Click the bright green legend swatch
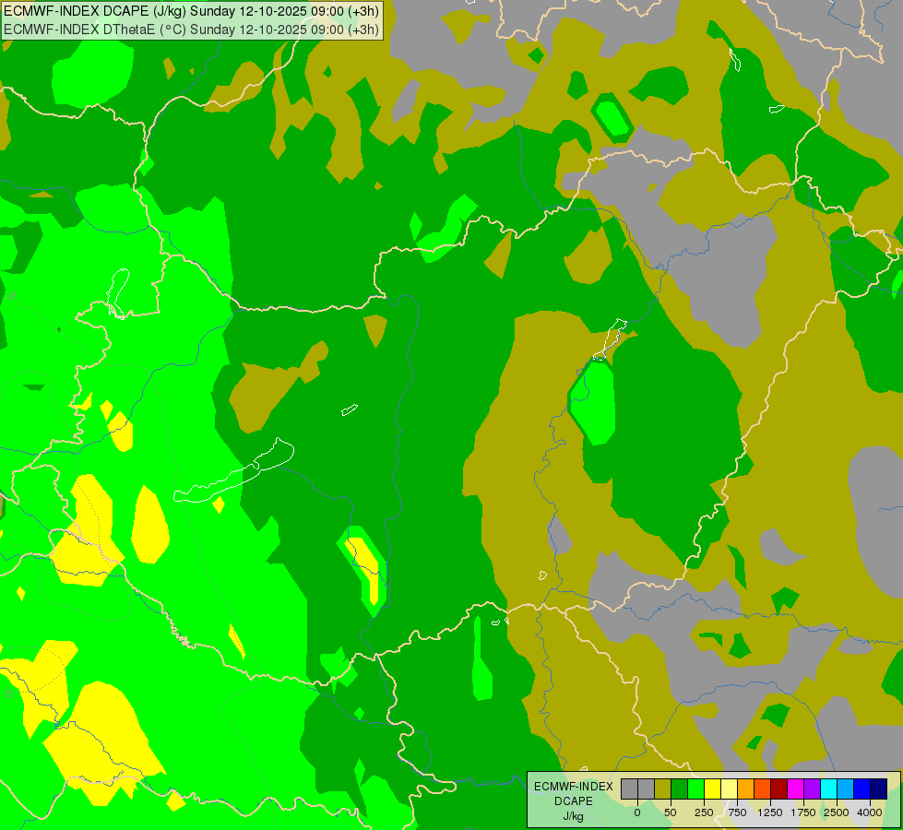Viewport: 903px width, 830px height. (x=695, y=789)
